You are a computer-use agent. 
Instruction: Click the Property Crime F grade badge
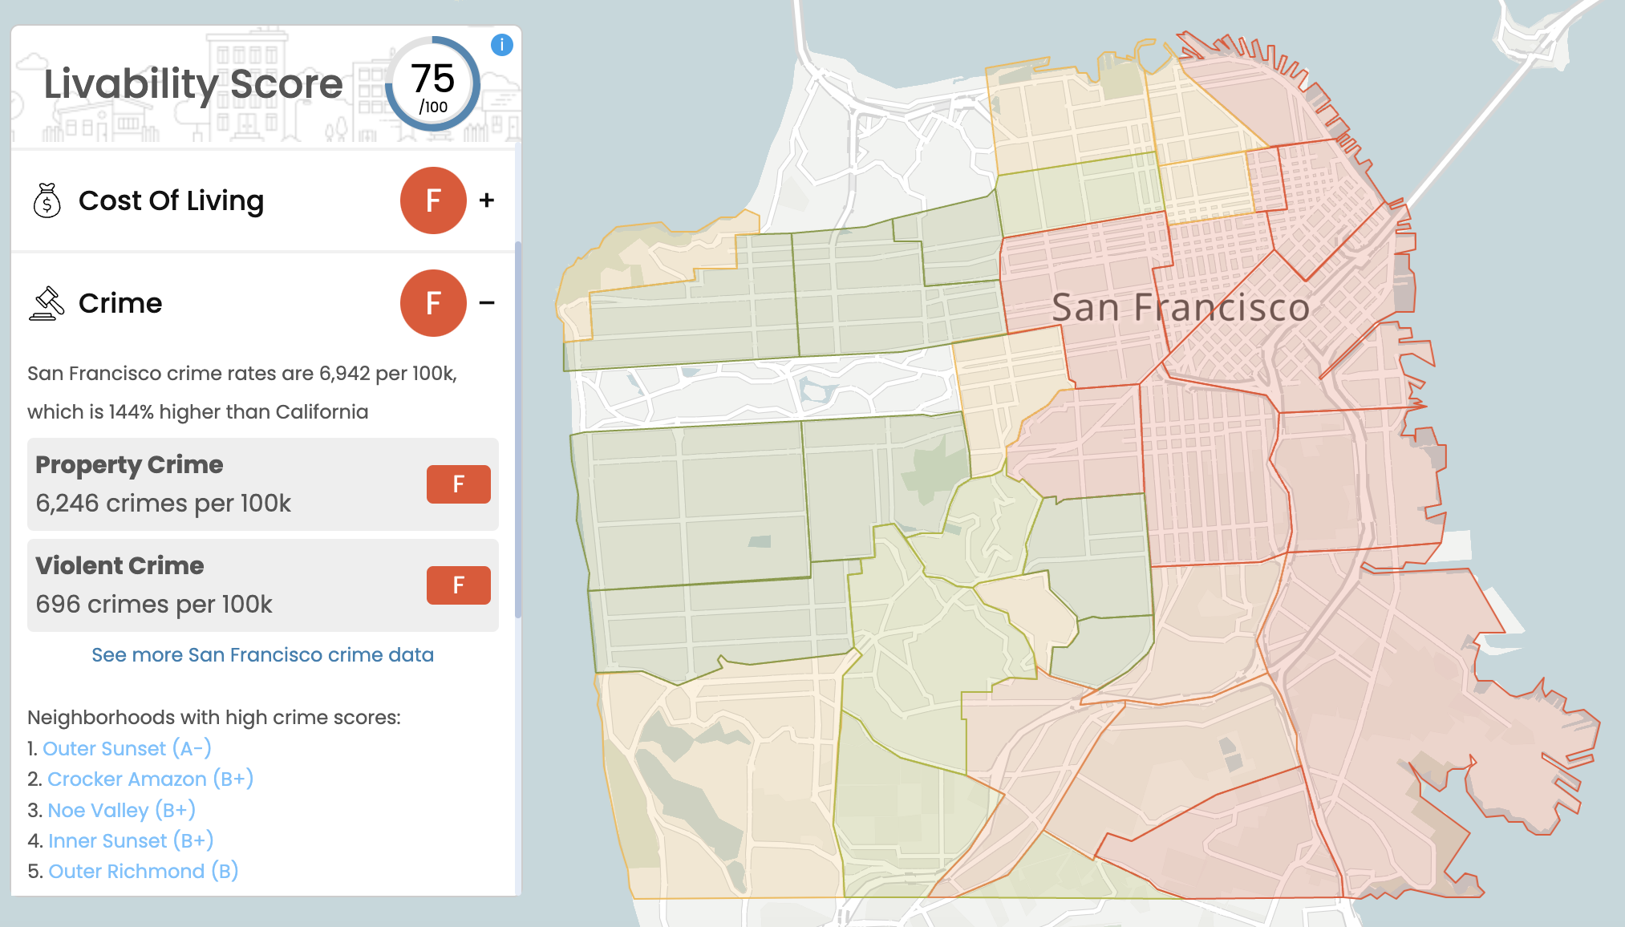point(459,484)
